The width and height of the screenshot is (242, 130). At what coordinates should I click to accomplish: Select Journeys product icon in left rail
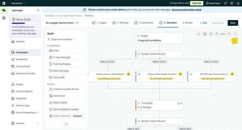4,10
